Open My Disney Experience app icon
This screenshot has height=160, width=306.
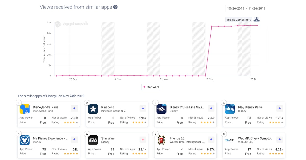tap(25, 140)
